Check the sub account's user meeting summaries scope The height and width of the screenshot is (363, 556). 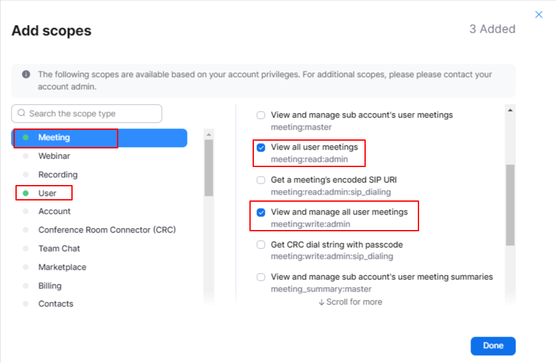[261, 278]
